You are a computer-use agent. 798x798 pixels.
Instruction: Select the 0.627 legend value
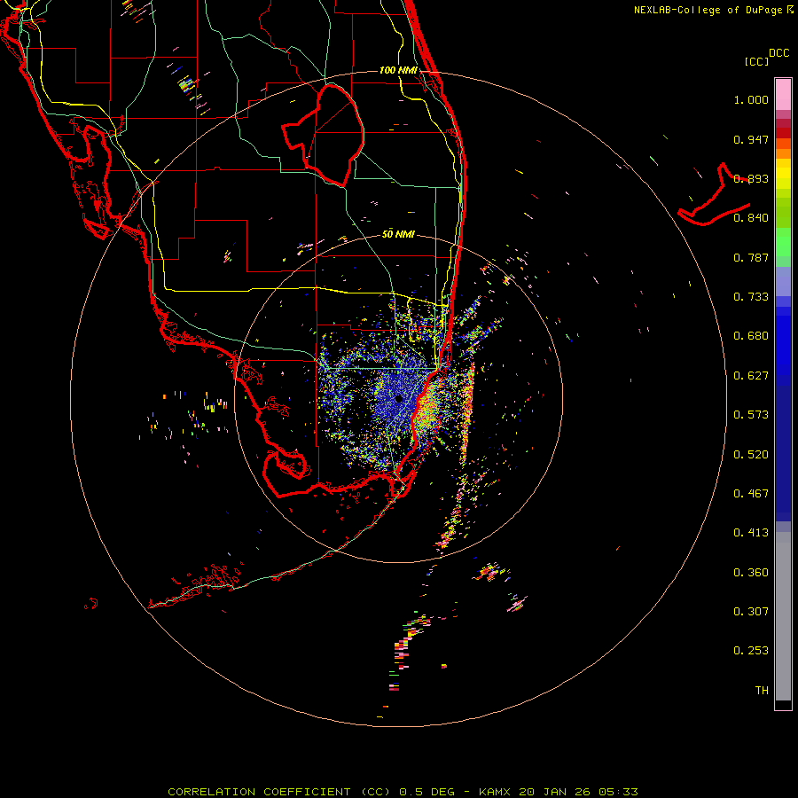coord(751,376)
